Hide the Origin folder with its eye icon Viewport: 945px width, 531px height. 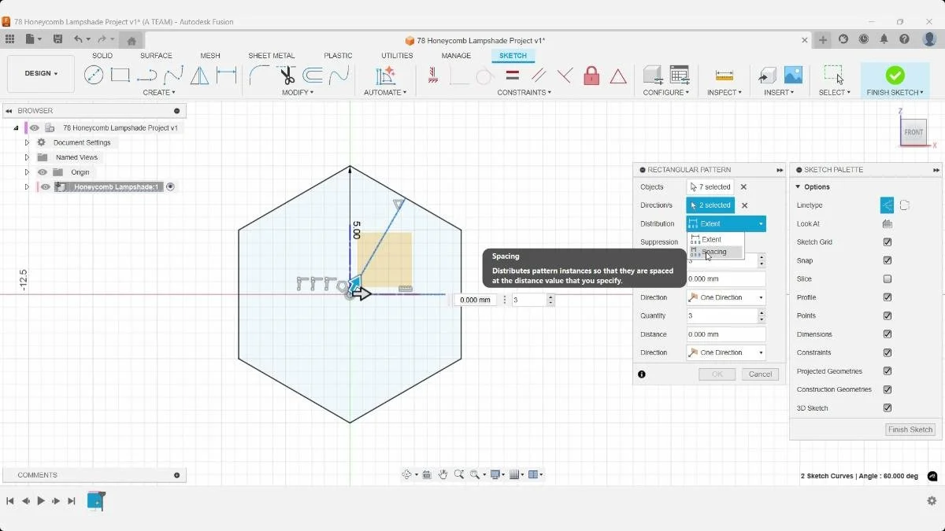[43, 172]
